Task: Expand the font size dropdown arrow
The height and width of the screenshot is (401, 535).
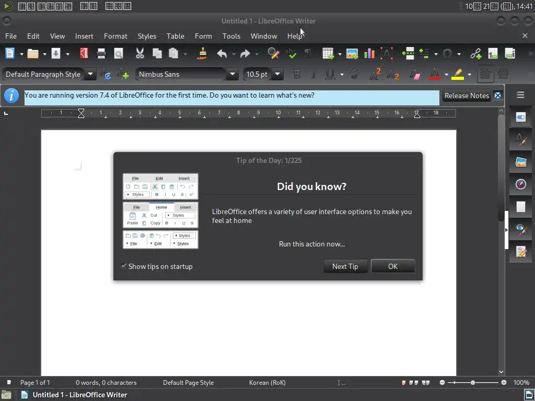Action: [277, 74]
